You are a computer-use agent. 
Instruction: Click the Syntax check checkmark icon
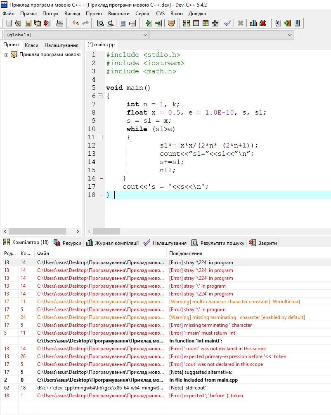pyautogui.click(x=227, y=23)
